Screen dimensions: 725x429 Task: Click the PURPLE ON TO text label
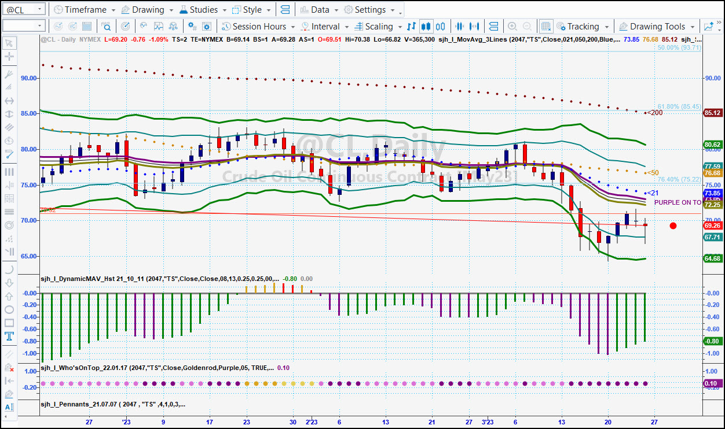[x=678, y=202]
